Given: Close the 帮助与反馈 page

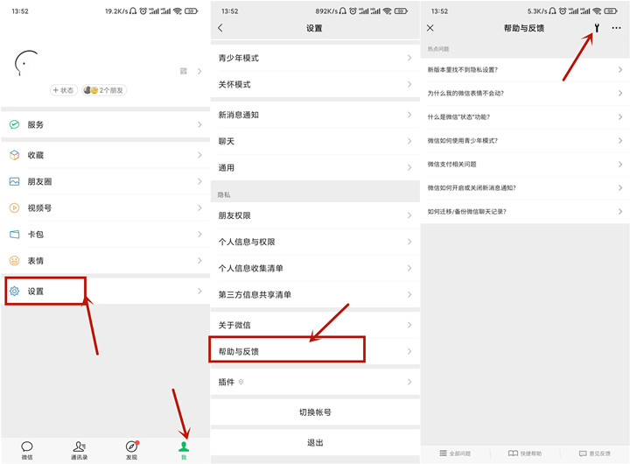Looking at the screenshot, I should [430, 28].
